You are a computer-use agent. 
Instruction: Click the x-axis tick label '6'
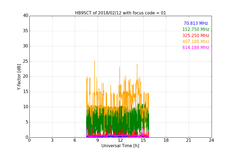point(75,140)
